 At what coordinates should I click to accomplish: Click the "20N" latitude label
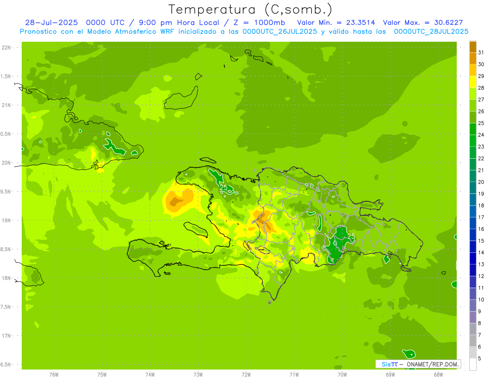click(x=6, y=163)
